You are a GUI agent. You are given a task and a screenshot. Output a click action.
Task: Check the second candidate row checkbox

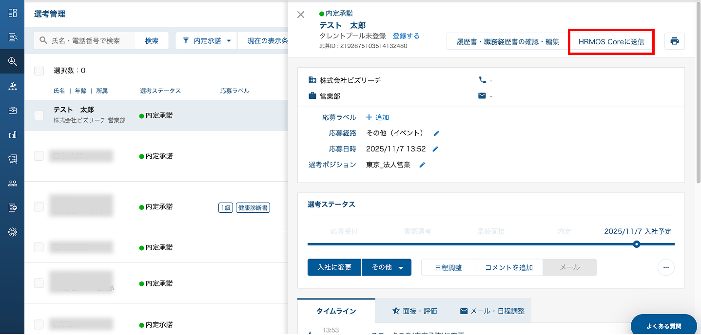[x=39, y=156]
